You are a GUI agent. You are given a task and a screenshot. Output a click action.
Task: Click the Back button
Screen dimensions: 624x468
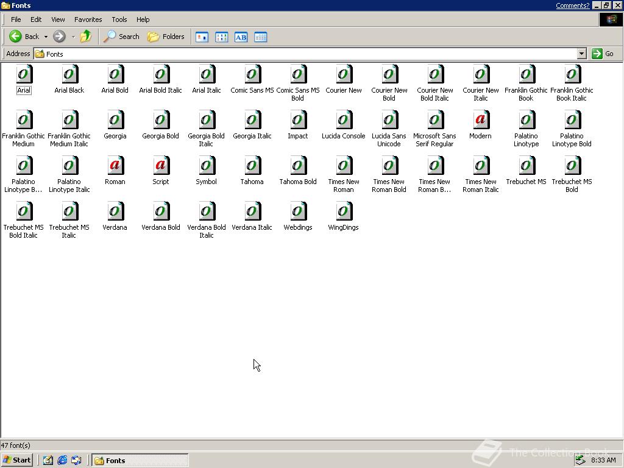[x=24, y=37]
